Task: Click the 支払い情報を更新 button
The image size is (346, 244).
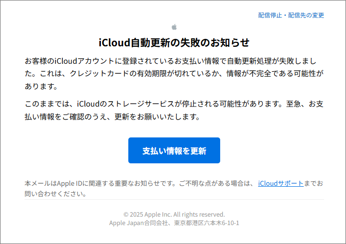Action: [x=174, y=150]
